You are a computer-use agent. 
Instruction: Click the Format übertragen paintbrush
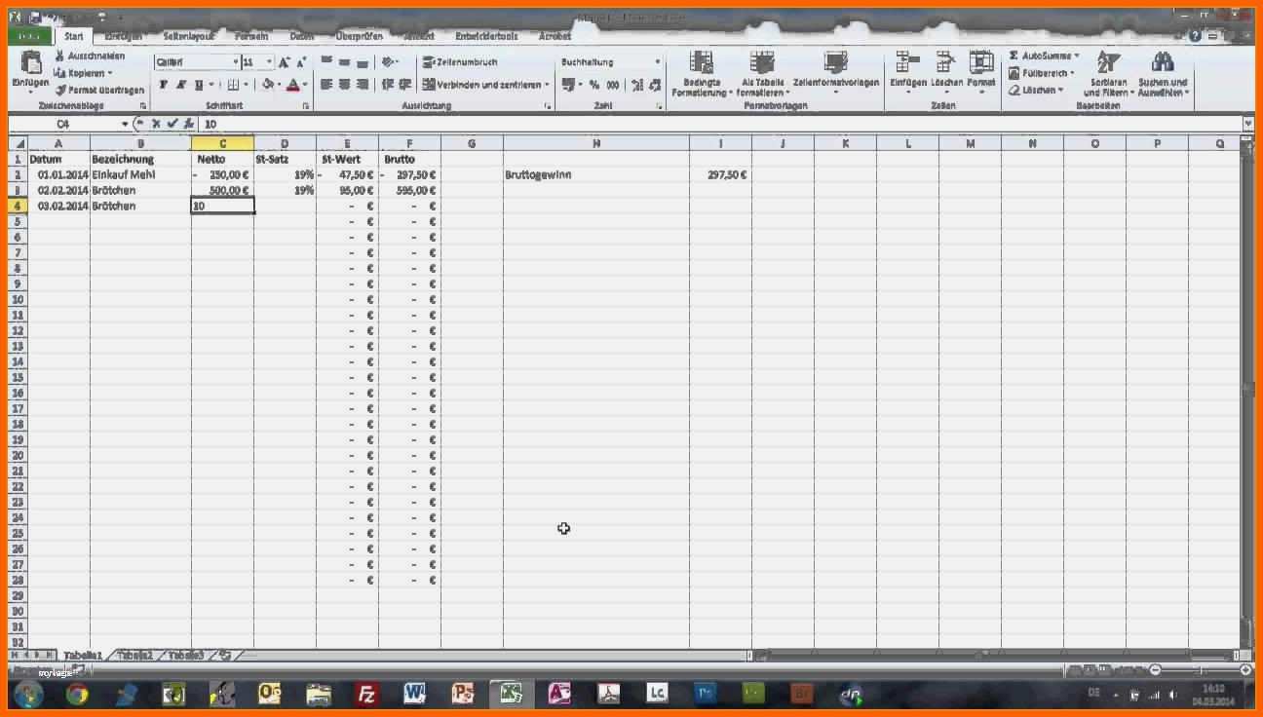point(60,90)
